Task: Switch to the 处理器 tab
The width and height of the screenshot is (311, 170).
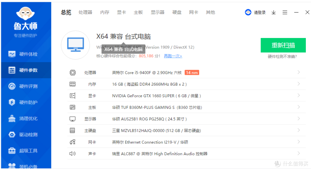Action: click(x=85, y=12)
